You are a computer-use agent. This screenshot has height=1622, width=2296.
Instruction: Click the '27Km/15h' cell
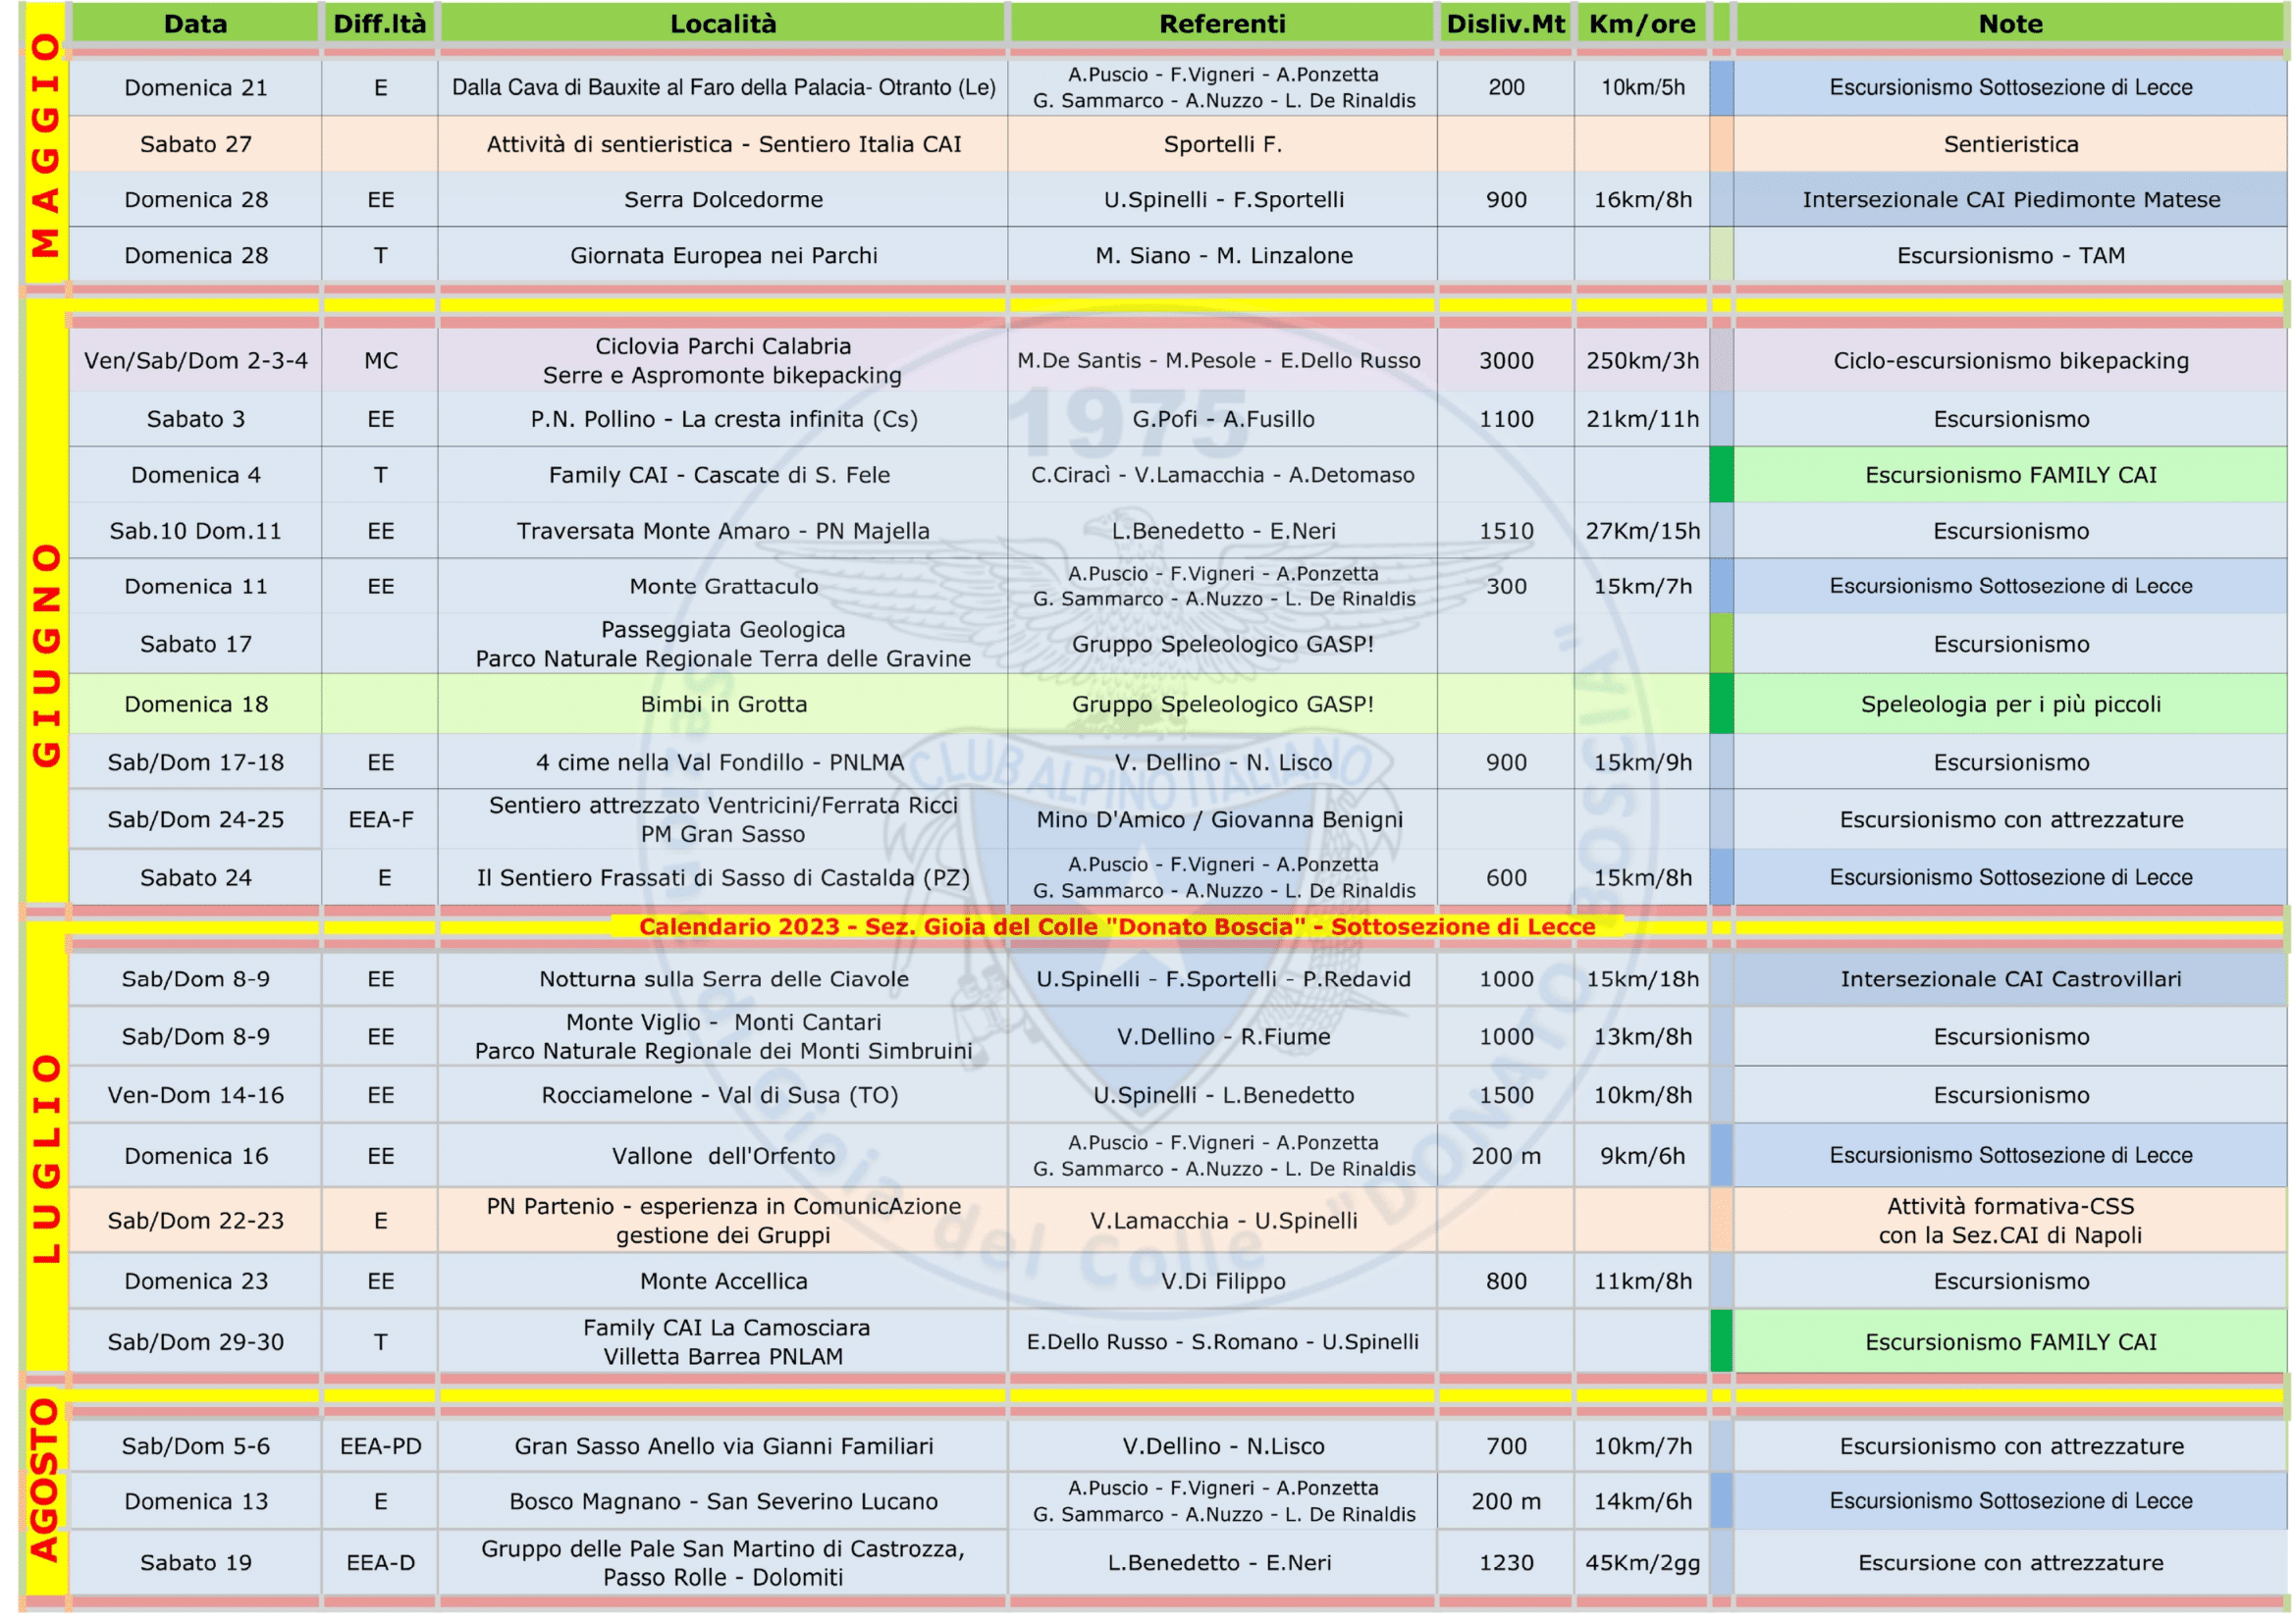pyautogui.click(x=1642, y=531)
